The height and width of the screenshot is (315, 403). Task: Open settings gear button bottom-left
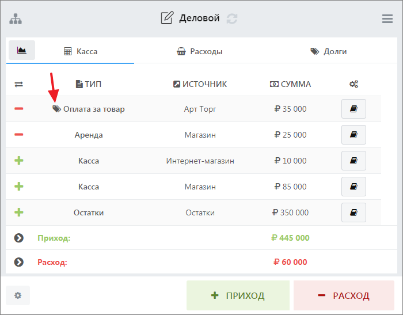pos(18,295)
